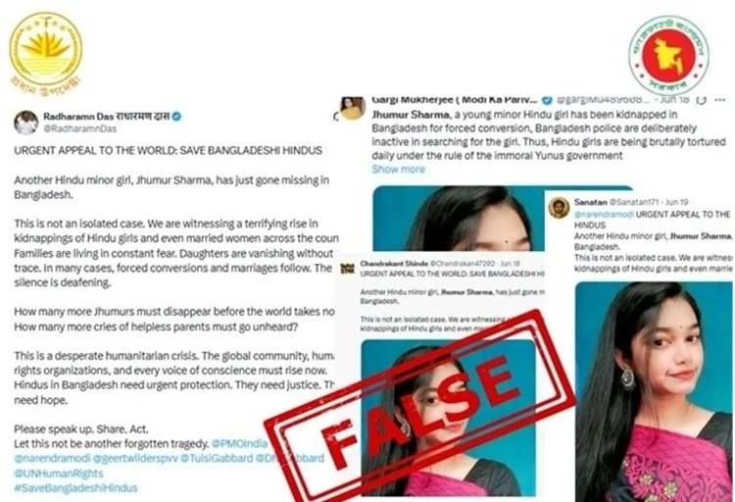This screenshot has width=735, height=502.
Task: Click the @PMOIndia mention
Action: coord(239,443)
